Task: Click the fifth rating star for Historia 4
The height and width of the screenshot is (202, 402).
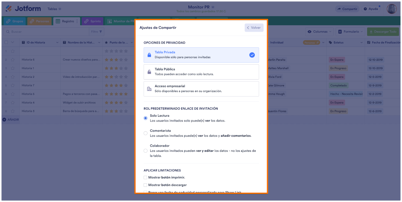Action: (126, 102)
